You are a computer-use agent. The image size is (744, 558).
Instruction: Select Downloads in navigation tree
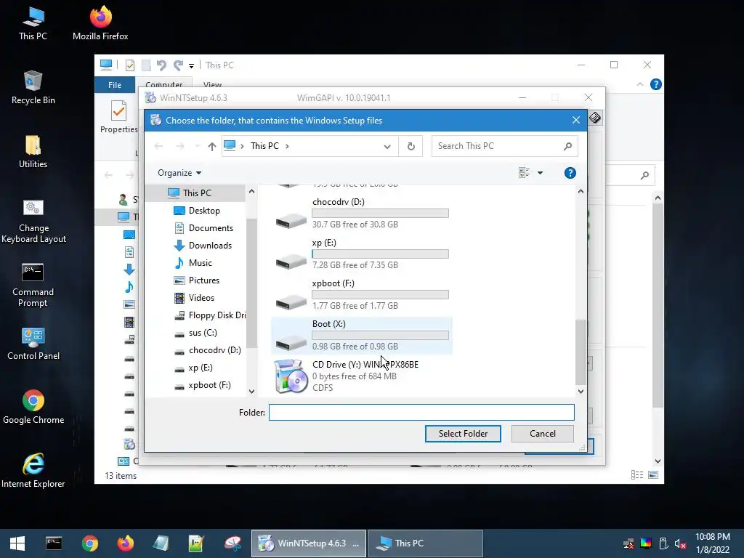(x=210, y=246)
